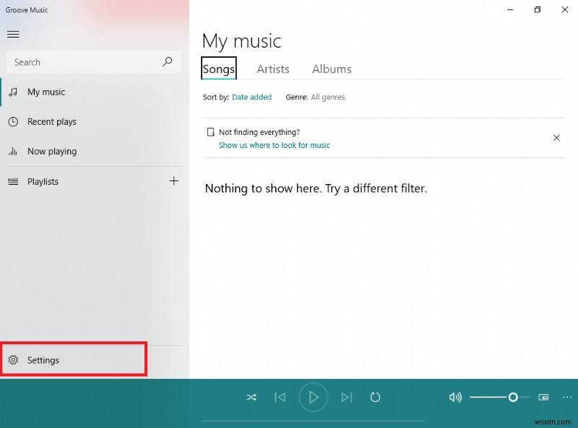The image size is (578, 428).
Task: Open the See more options menu
Action: [566, 397]
